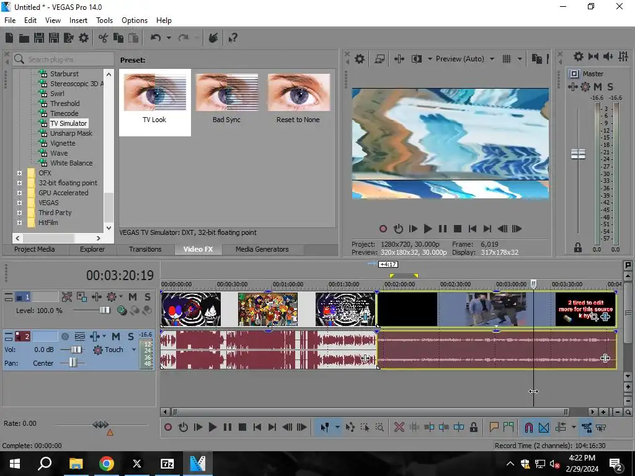Adjust video track Level slider
The height and width of the screenshot is (476, 635).
click(104, 311)
